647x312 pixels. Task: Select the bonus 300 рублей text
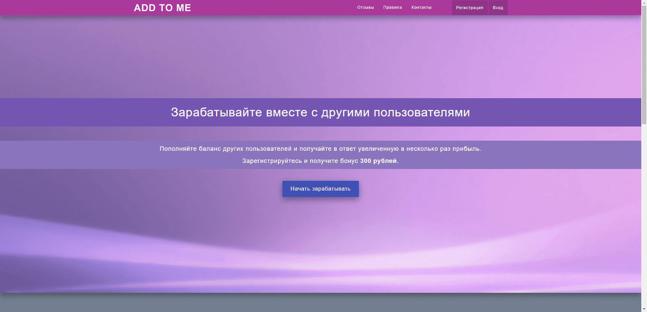coord(379,161)
